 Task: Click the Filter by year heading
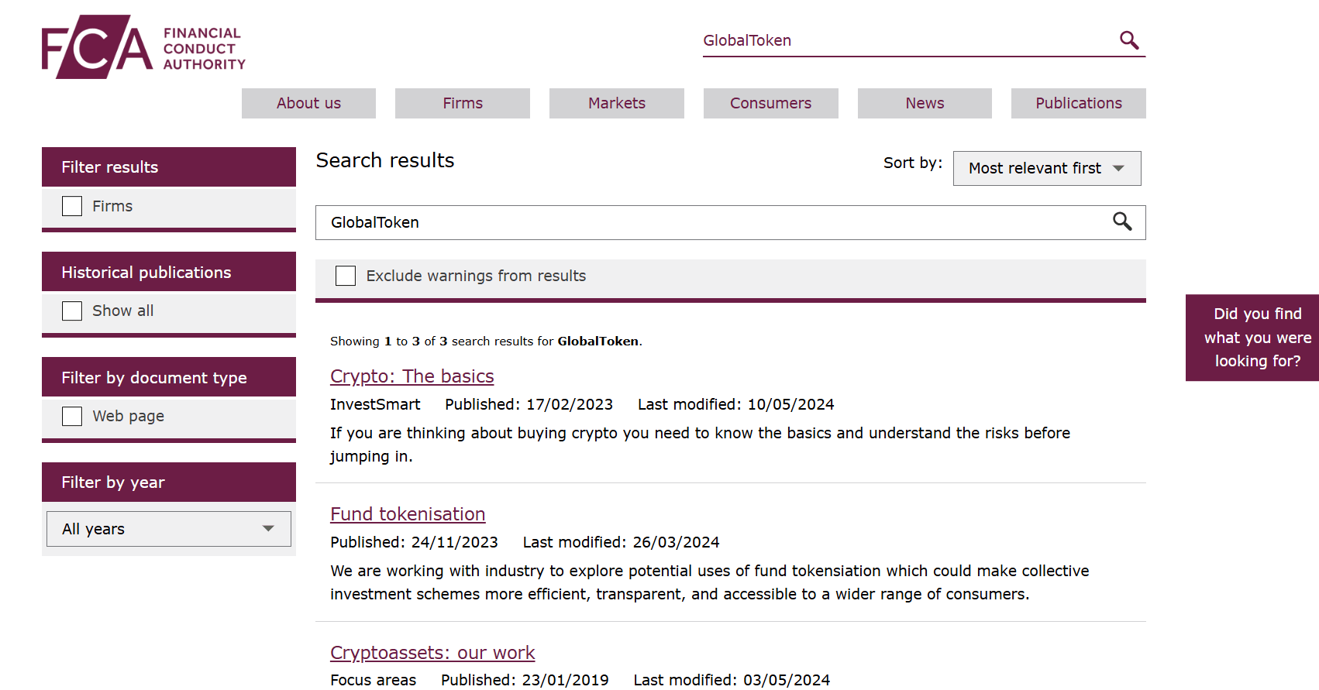click(x=169, y=482)
